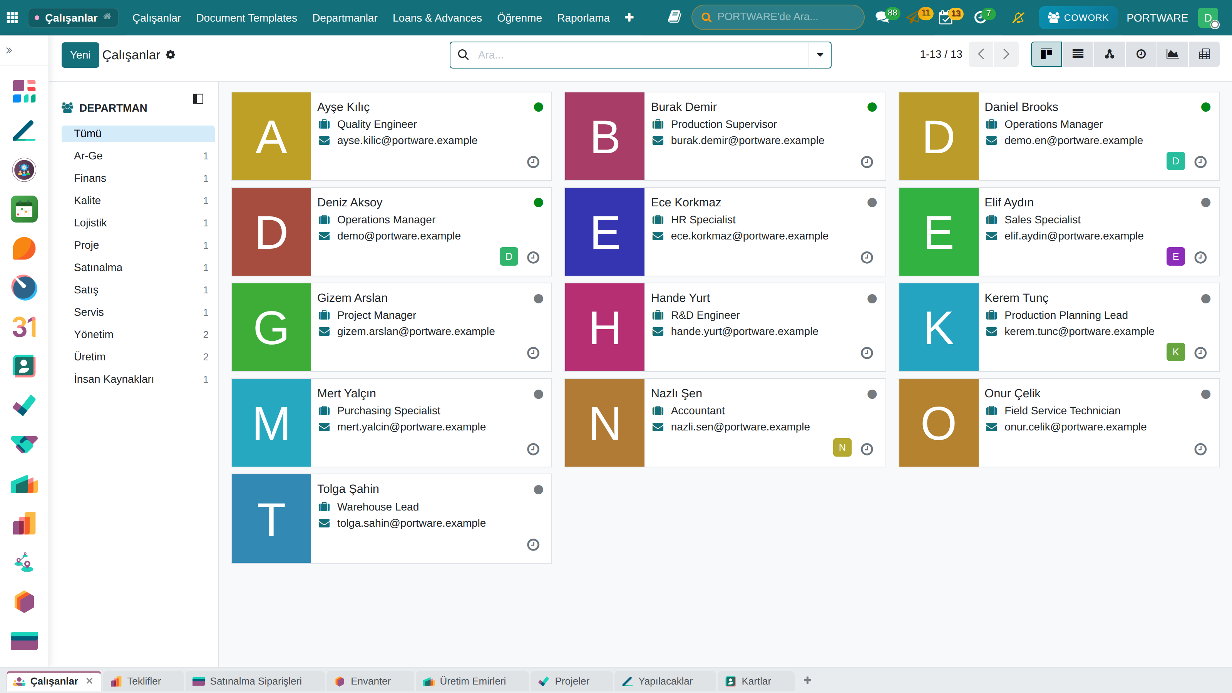Switch to Kanban view
Screen dimensions: 1232x693
click(x=1046, y=55)
